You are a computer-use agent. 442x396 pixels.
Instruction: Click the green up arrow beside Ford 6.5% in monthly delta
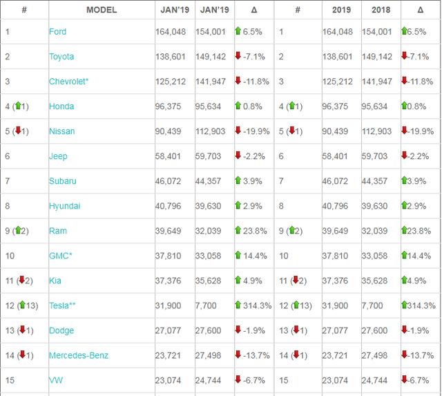click(238, 31)
